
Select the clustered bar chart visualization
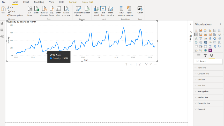coord(205,30)
